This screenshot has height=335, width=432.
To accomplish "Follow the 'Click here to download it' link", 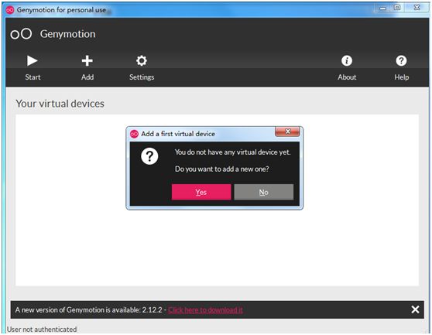I will point(205,310).
